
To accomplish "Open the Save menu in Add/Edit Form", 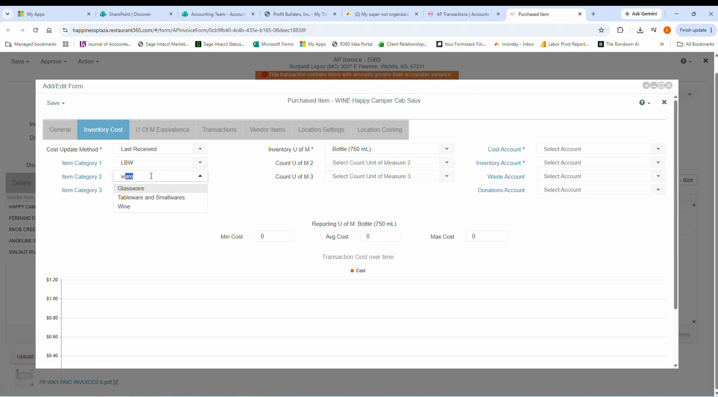I will (55, 103).
